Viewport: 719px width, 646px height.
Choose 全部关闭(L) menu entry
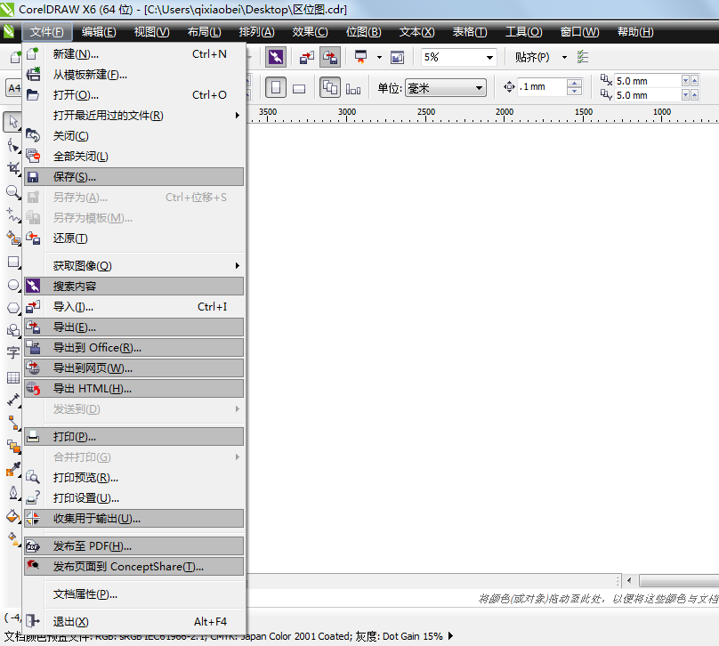133,157
